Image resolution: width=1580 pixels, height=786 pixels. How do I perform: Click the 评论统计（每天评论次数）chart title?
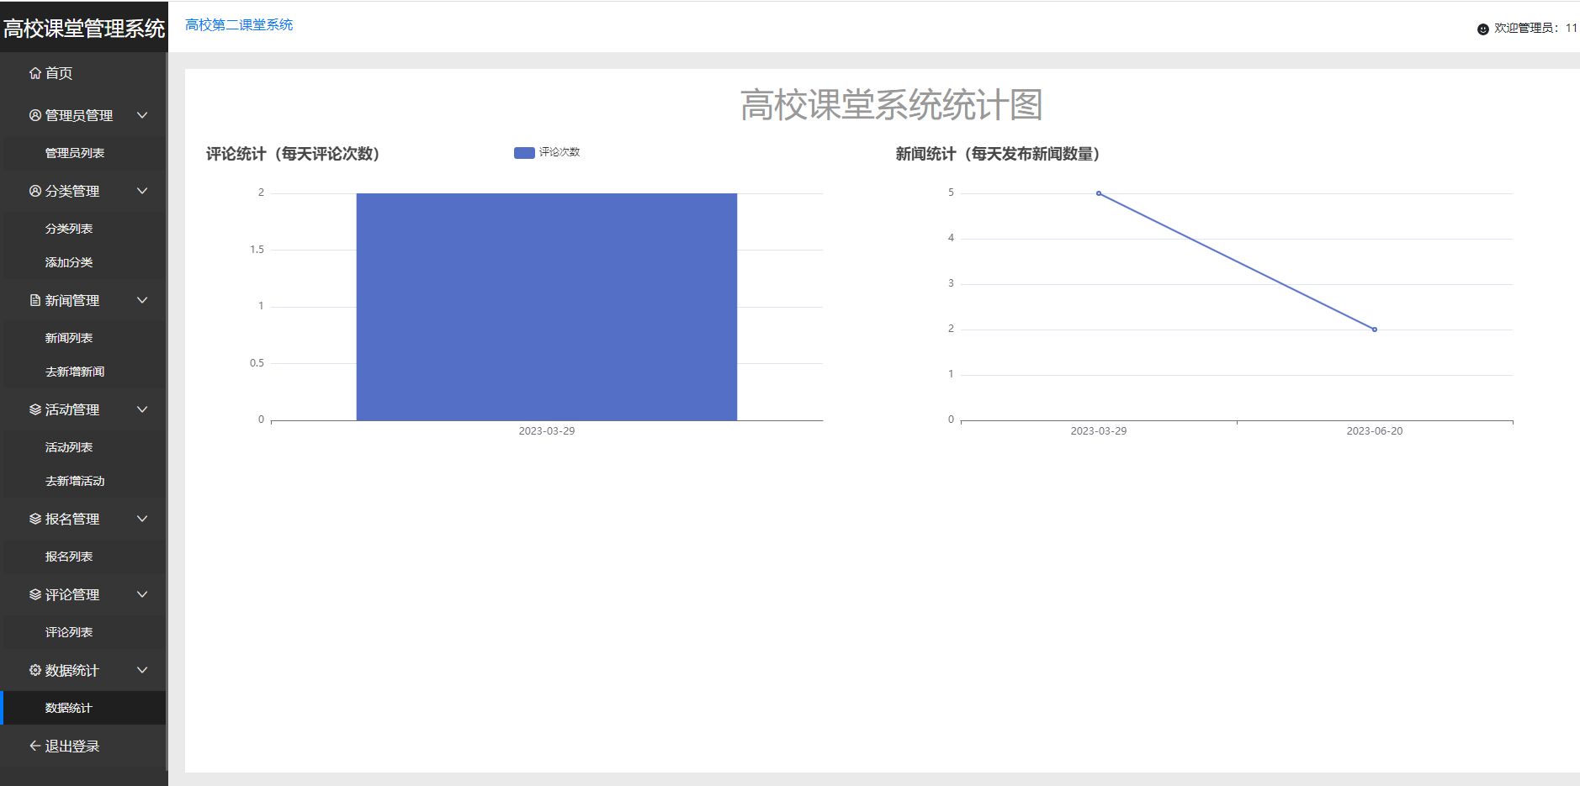(x=294, y=154)
